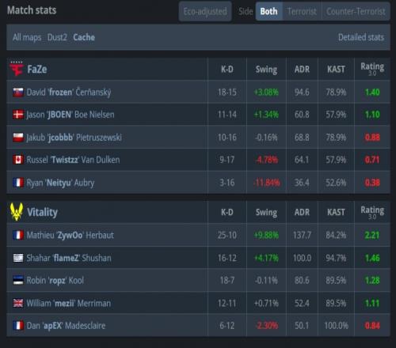Click the Polish flag beside jcobbb
396x348 pixels.
[18, 137]
